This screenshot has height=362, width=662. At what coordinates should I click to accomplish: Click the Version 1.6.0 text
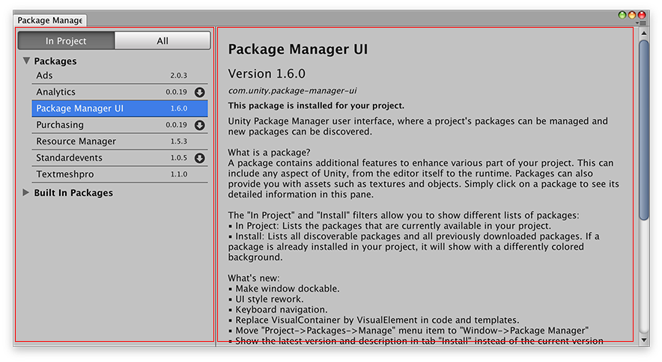click(267, 73)
